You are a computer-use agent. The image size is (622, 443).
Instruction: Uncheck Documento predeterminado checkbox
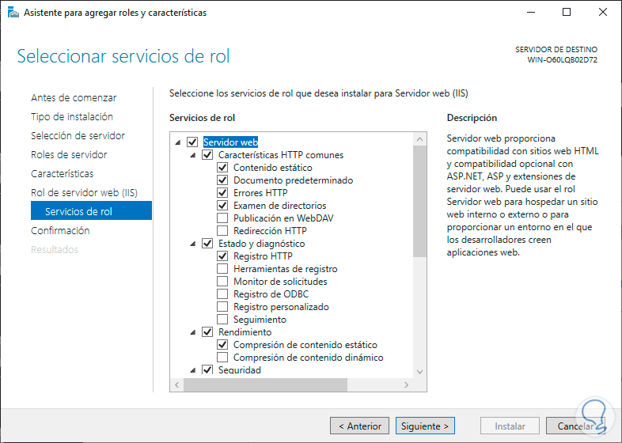(x=222, y=180)
